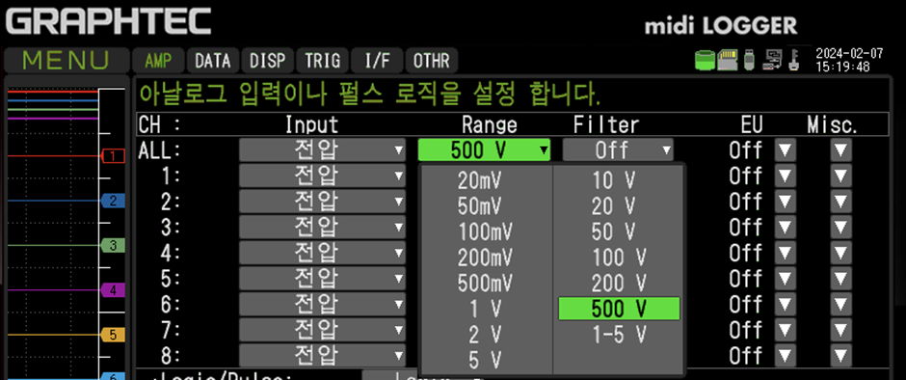
Task: Open channel 8 Misc. arrow button
Action: click(840, 356)
